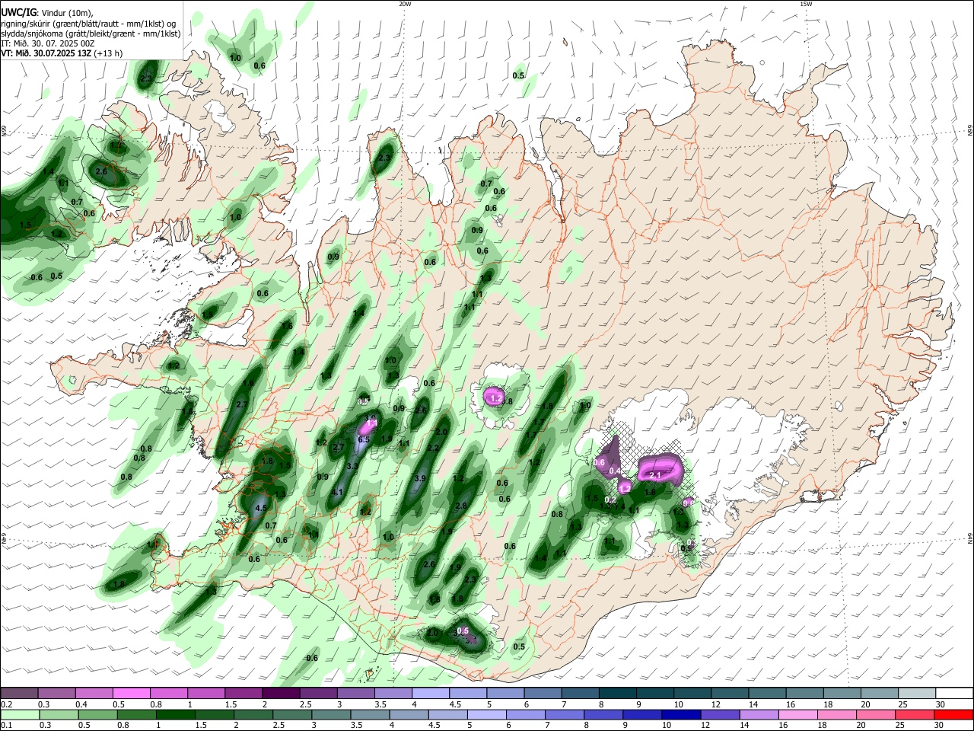Image resolution: width=974 pixels, height=731 pixels.
Task: Click the description line starting "slydda/snjókoma"
Action: 91,33
